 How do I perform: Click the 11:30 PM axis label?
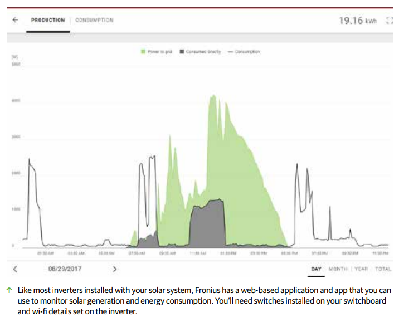(x=380, y=253)
